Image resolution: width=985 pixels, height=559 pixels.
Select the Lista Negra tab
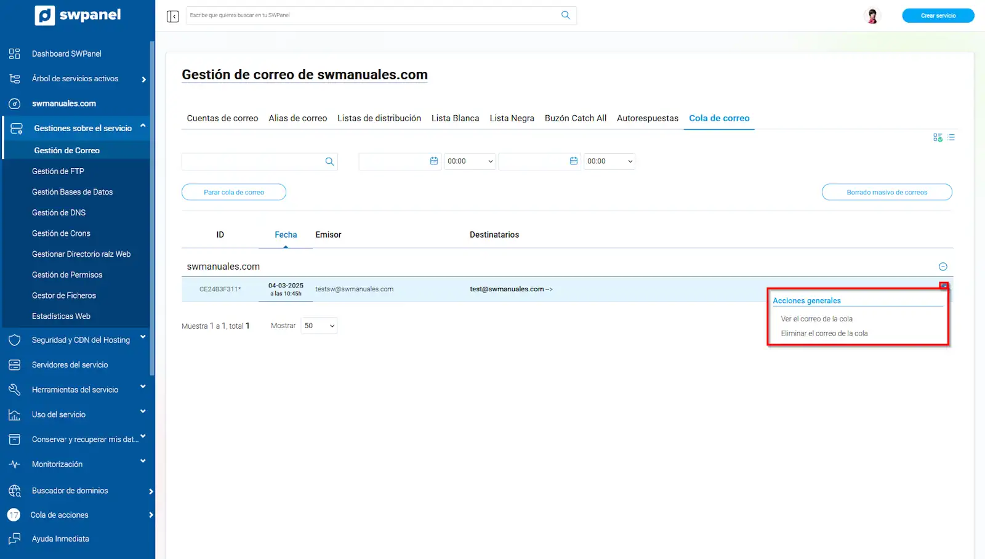click(x=512, y=118)
